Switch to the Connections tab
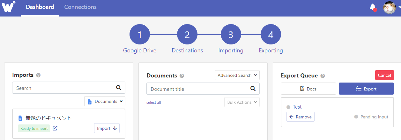401x140 pixels. [80, 7]
